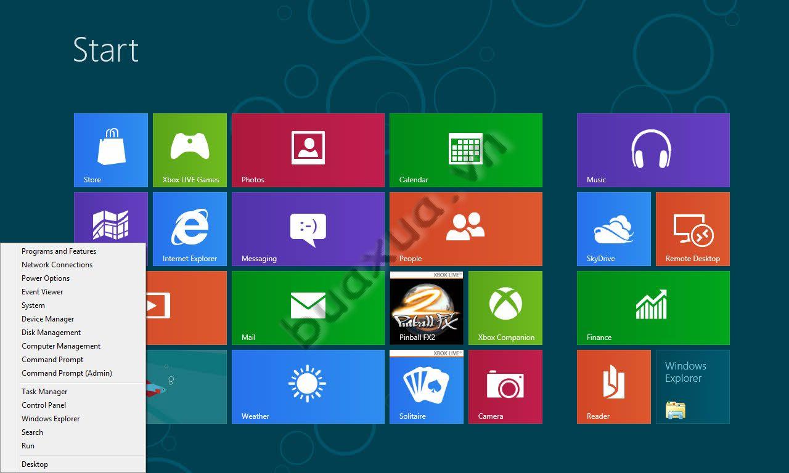Select Windows Explorer in the context menu
Viewport: 789px width, 473px height.
pos(73,419)
